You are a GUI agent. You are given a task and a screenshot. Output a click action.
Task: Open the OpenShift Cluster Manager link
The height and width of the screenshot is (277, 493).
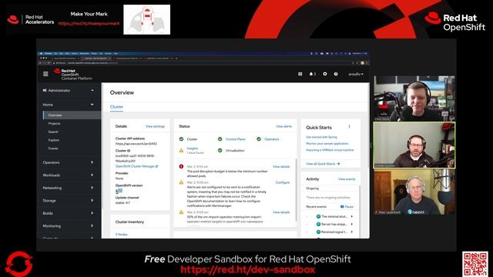point(136,166)
